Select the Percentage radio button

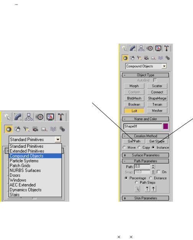click(126, 178)
